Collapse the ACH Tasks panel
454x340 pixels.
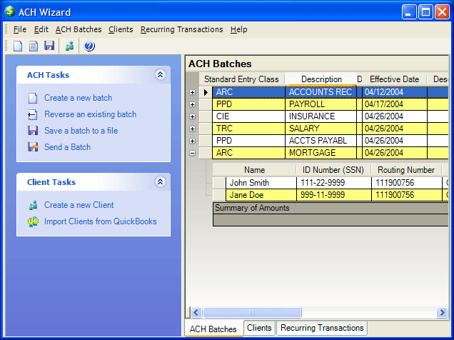pyautogui.click(x=160, y=75)
